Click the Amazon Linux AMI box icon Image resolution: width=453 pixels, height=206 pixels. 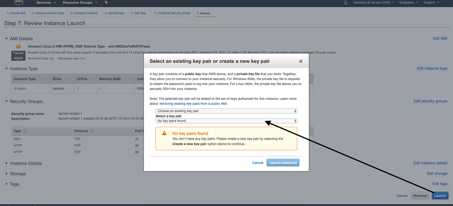pos(18,47)
